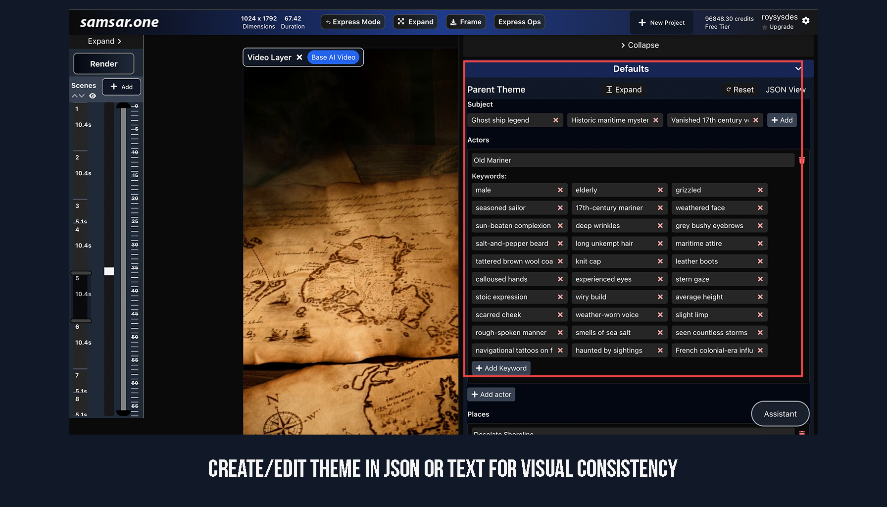Screen dimensions: 887x507
Task: Collapse the Defaults section chevron
Action: 798,69
